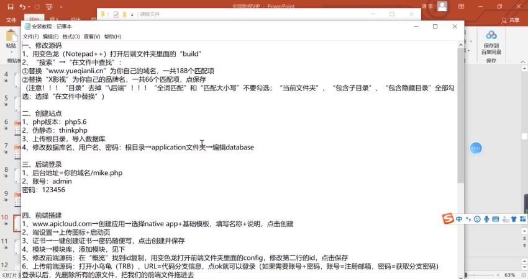Click text '2、伪静态：thinkphp' in Notepad
528x279 pixels.
55,130
